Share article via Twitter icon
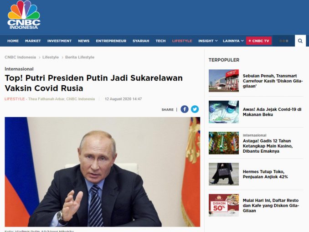Viewport: 309px width, 232px height. coord(195,109)
